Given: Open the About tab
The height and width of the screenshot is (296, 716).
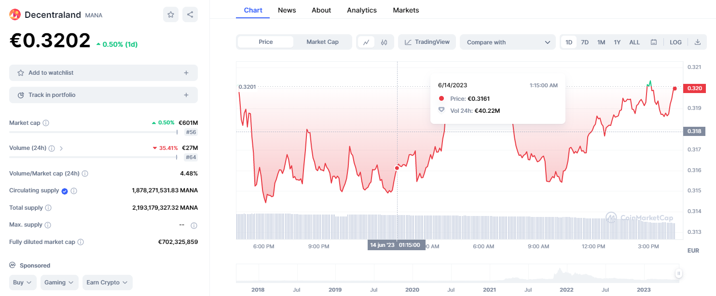Looking at the screenshot, I should point(321,10).
